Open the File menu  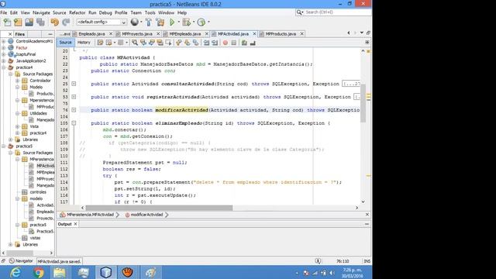point(3,12)
